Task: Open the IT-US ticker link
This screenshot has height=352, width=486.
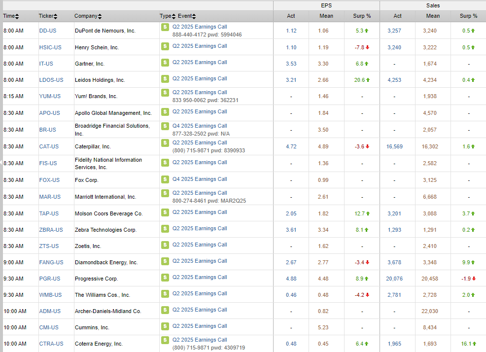Action: (x=46, y=64)
